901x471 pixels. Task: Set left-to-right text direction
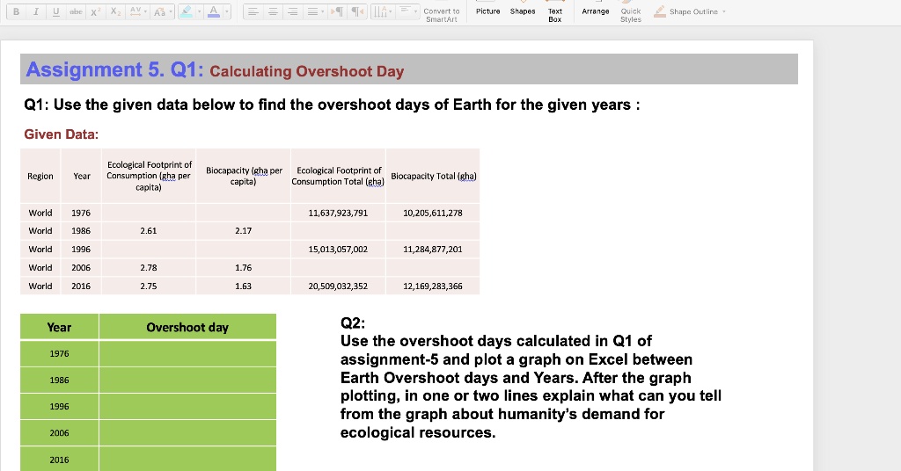pyautogui.click(x=339, y=12)
